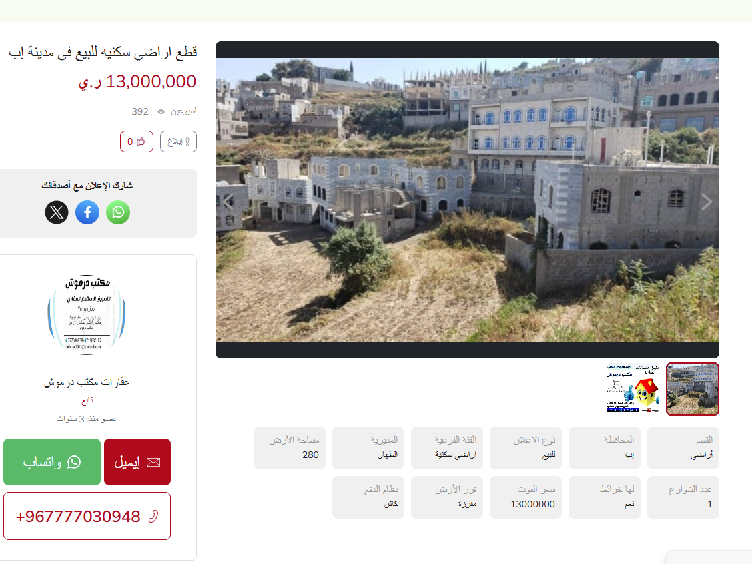Image resolution: width=752 pixels, height=564 pixels.
Task: Contact seller via green واتساب button
Action: [x=52, y=462]
